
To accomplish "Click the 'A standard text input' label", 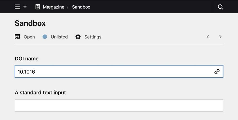I will pos(40,92).
